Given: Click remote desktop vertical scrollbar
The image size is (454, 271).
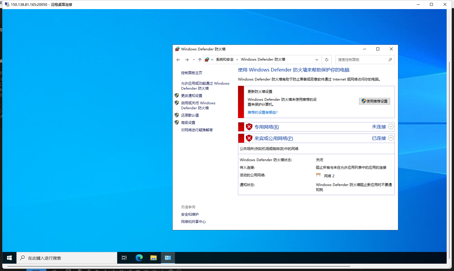Looking at the screenshot, I should click(x=449, y=161).
